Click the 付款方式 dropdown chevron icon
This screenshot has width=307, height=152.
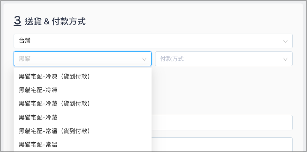(285, 59)
